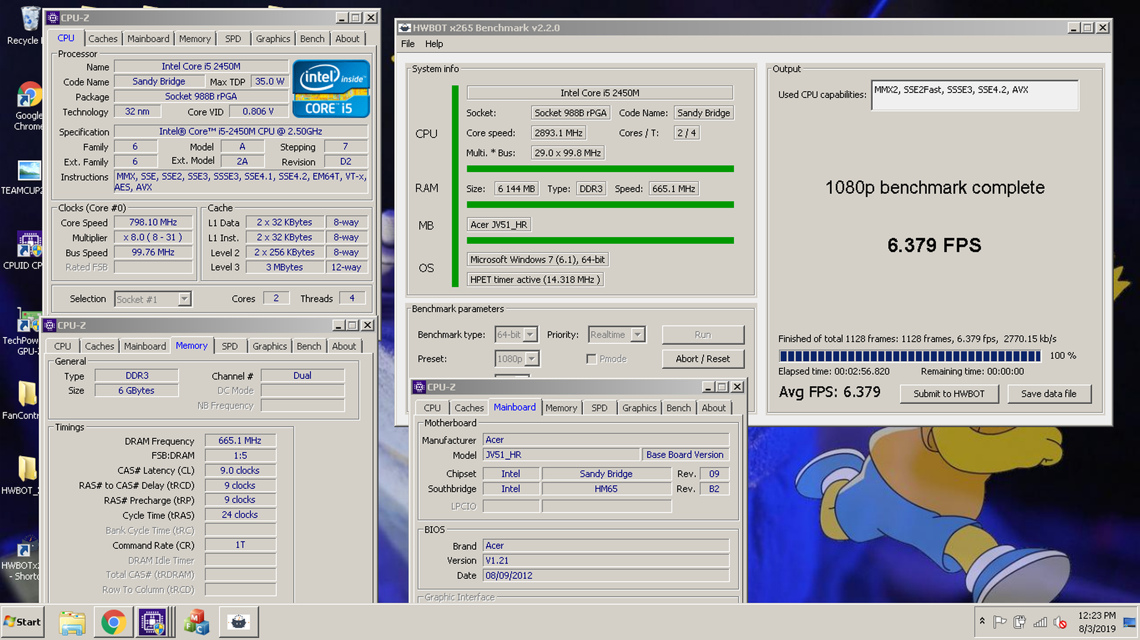Open the Socket #1 selection dropdown
Screen dimensions: 1140x640
[x=153, y=299]
